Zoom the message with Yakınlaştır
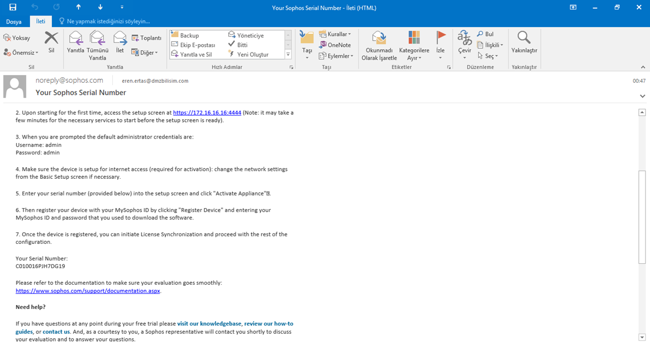The width and height of the screenshot is (650, 346). (524, 42)
